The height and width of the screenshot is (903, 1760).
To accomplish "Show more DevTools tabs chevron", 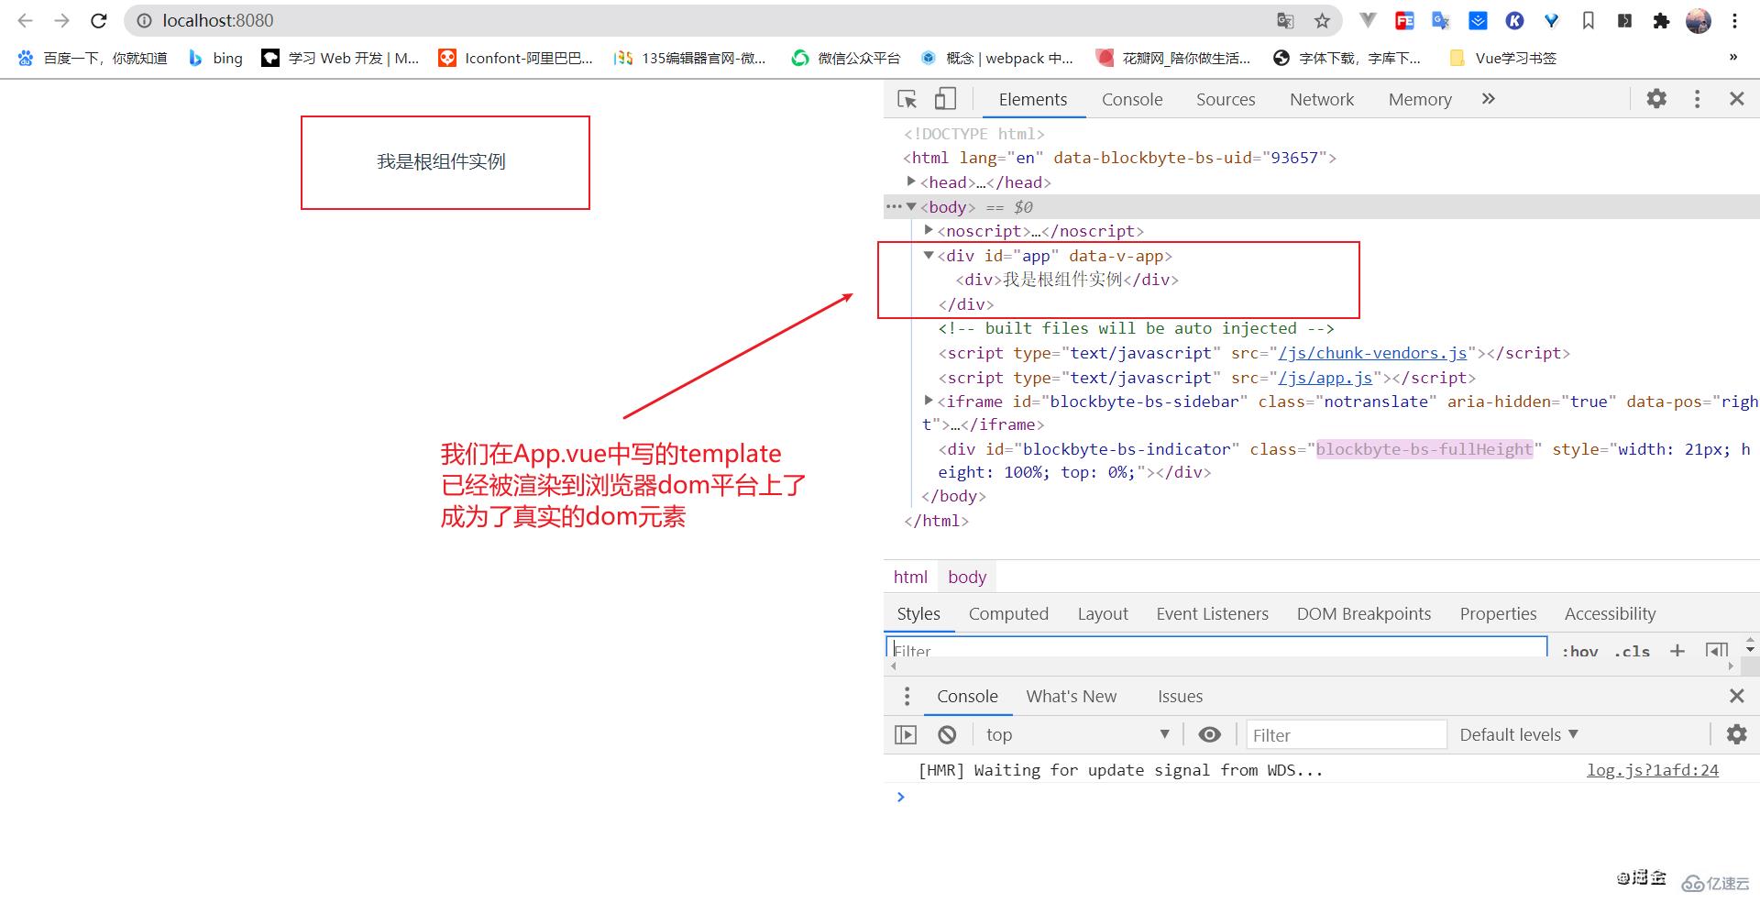I will click(1489, 98).
